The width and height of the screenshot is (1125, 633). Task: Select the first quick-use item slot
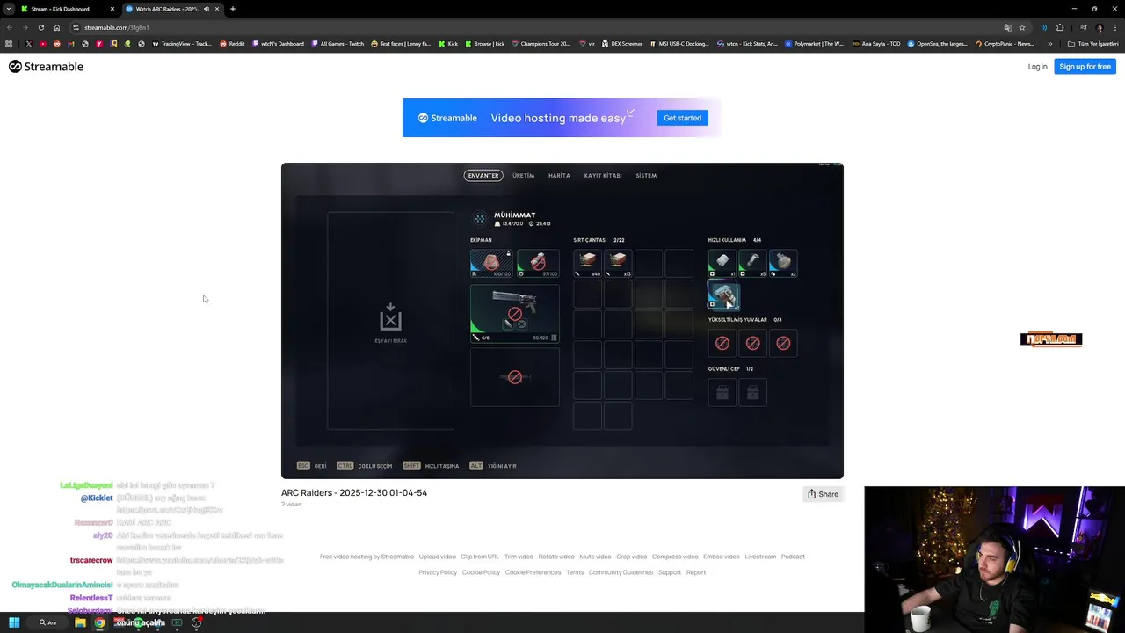point(722,263)
